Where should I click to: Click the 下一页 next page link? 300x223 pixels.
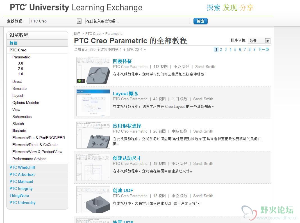coord(264,49)
